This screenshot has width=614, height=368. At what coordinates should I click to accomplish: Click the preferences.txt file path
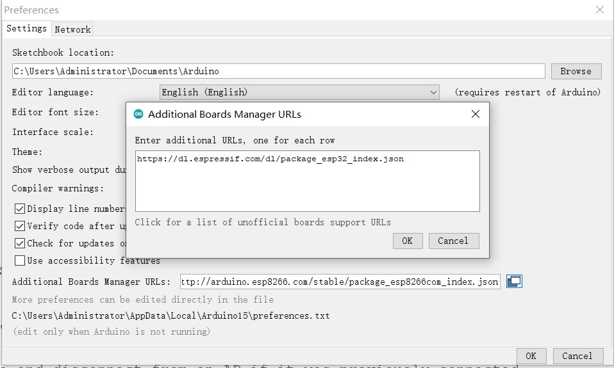170,316
